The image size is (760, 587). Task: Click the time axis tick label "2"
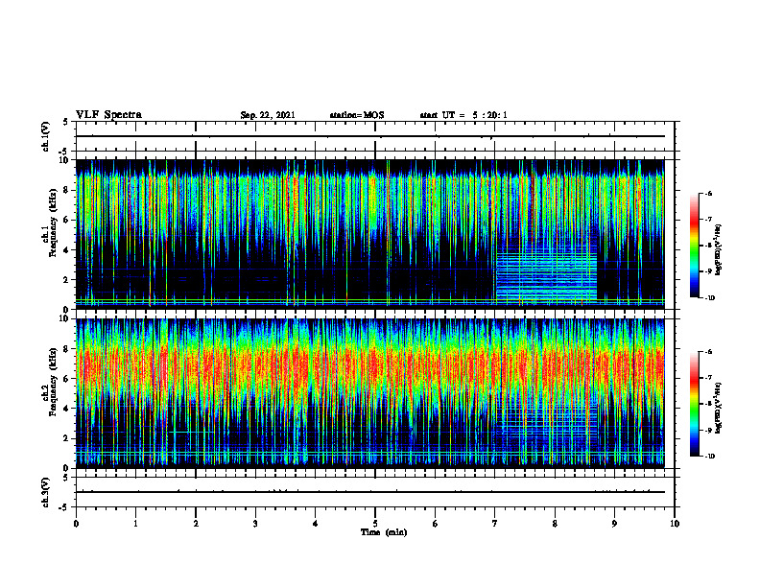click(x=196, y=524)
